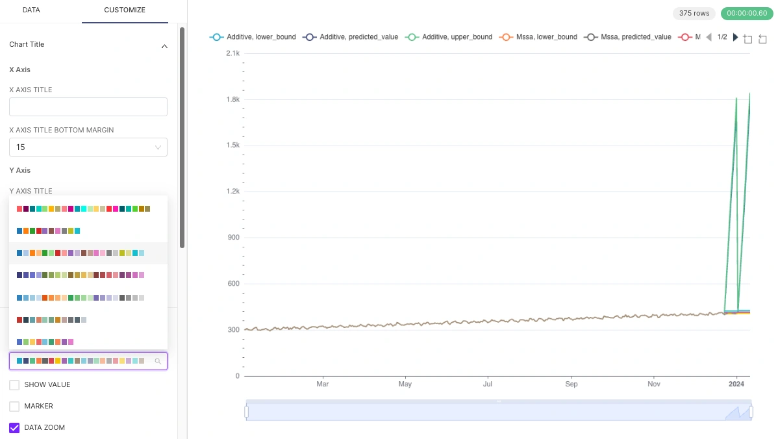Click the color scheme select box
The width and height of the screenshot is (778, 439).
88,361
